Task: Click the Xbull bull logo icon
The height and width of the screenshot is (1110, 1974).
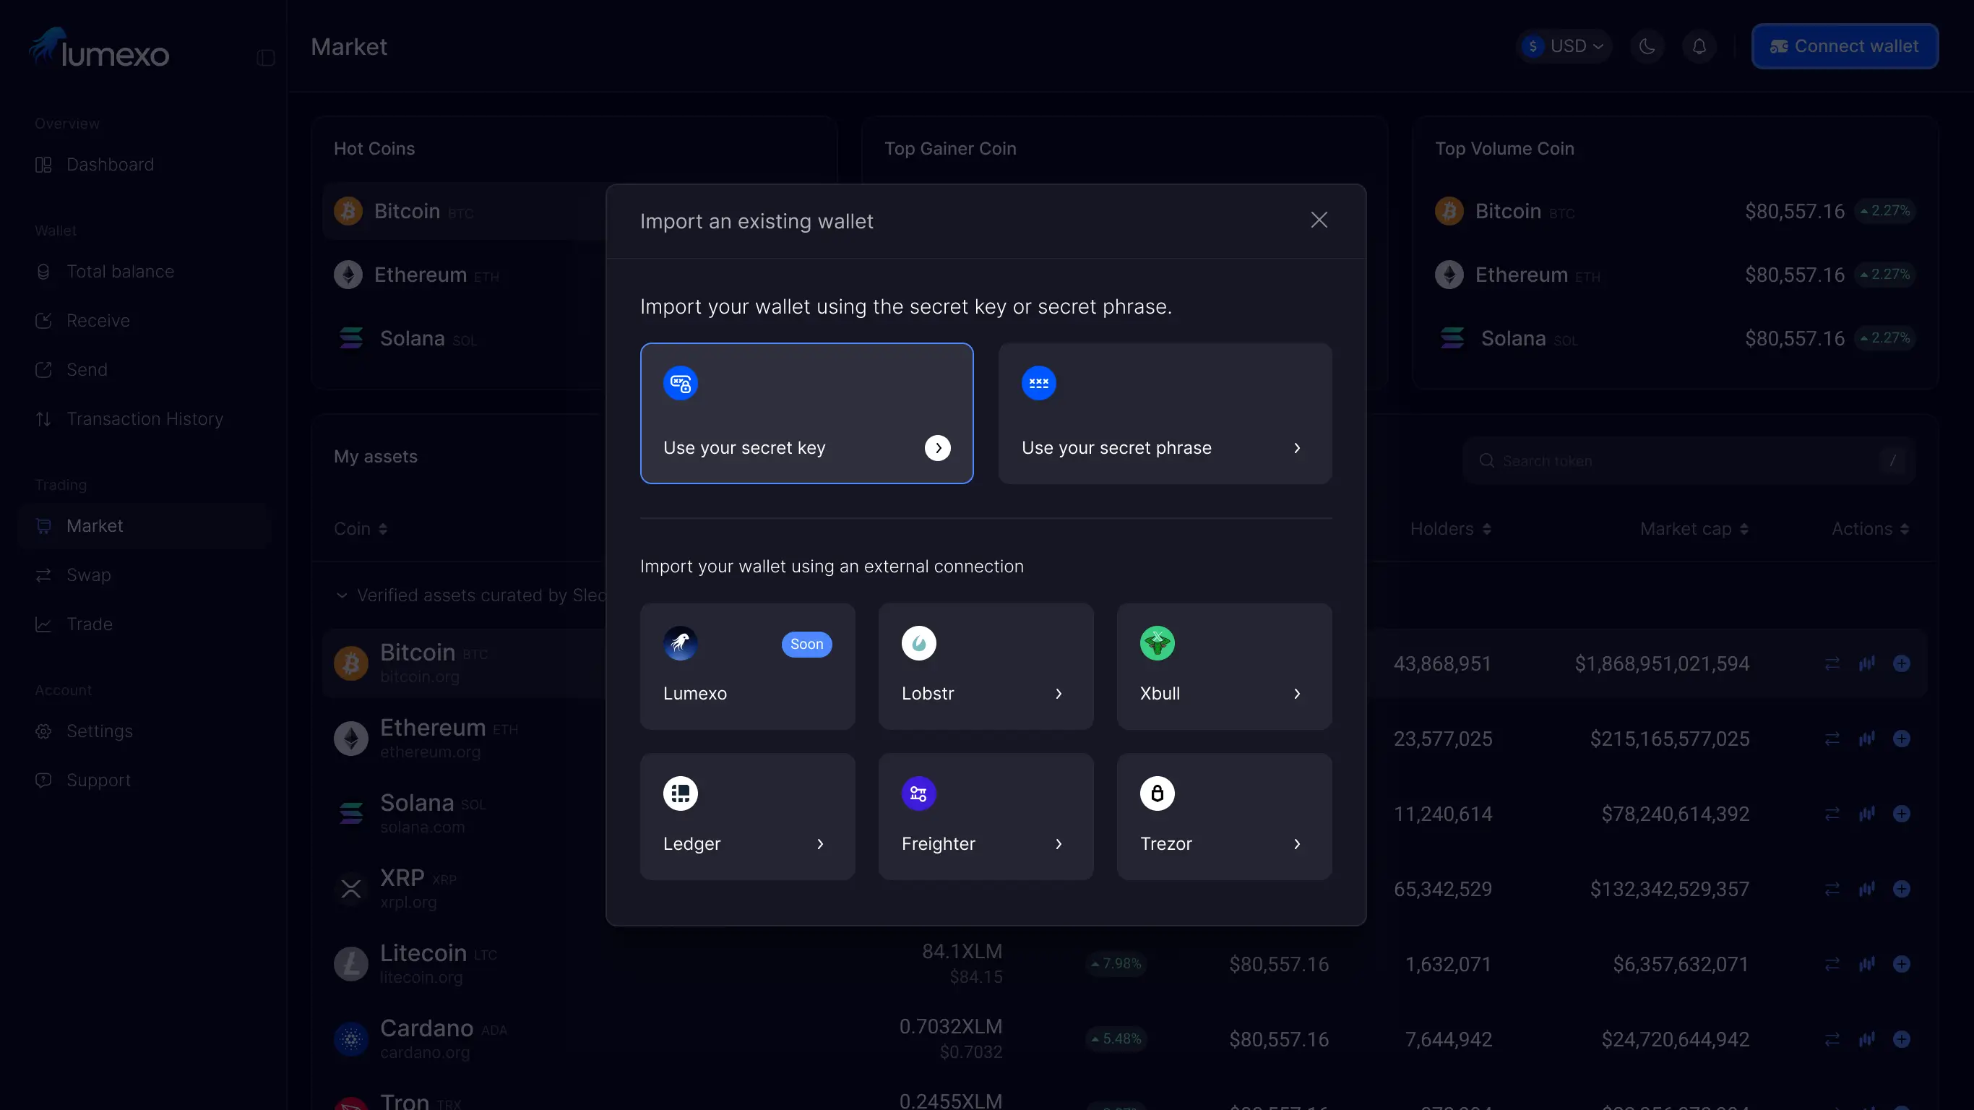Action: point(1157,643)
